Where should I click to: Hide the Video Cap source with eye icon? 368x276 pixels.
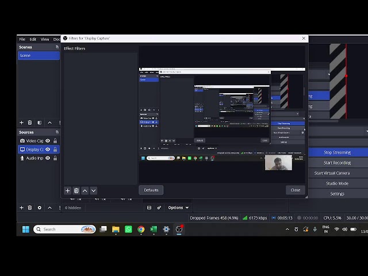pyautogui.click(x=48, y=141)
